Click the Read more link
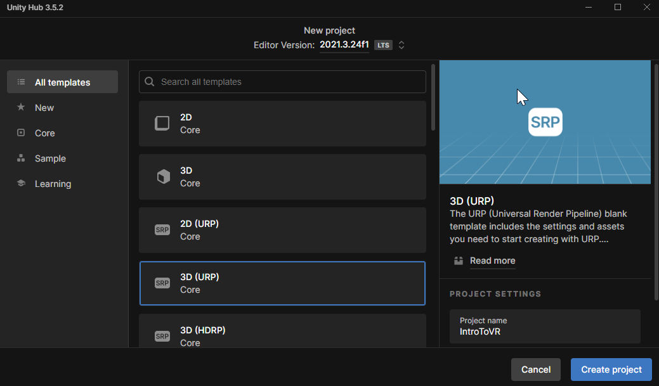Viewport: 659px width, 386px height. tap(492, 261)
